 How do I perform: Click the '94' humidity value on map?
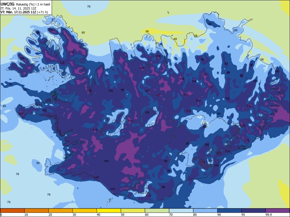pos(219,114)
